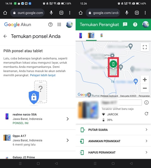Viewport: 151px width, 168px height.
Task: Open the ount.google.com address bar
Action: (x=27, y=13)
